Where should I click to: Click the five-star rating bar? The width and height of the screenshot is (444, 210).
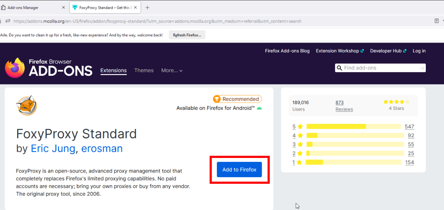(x=354, y=126)
